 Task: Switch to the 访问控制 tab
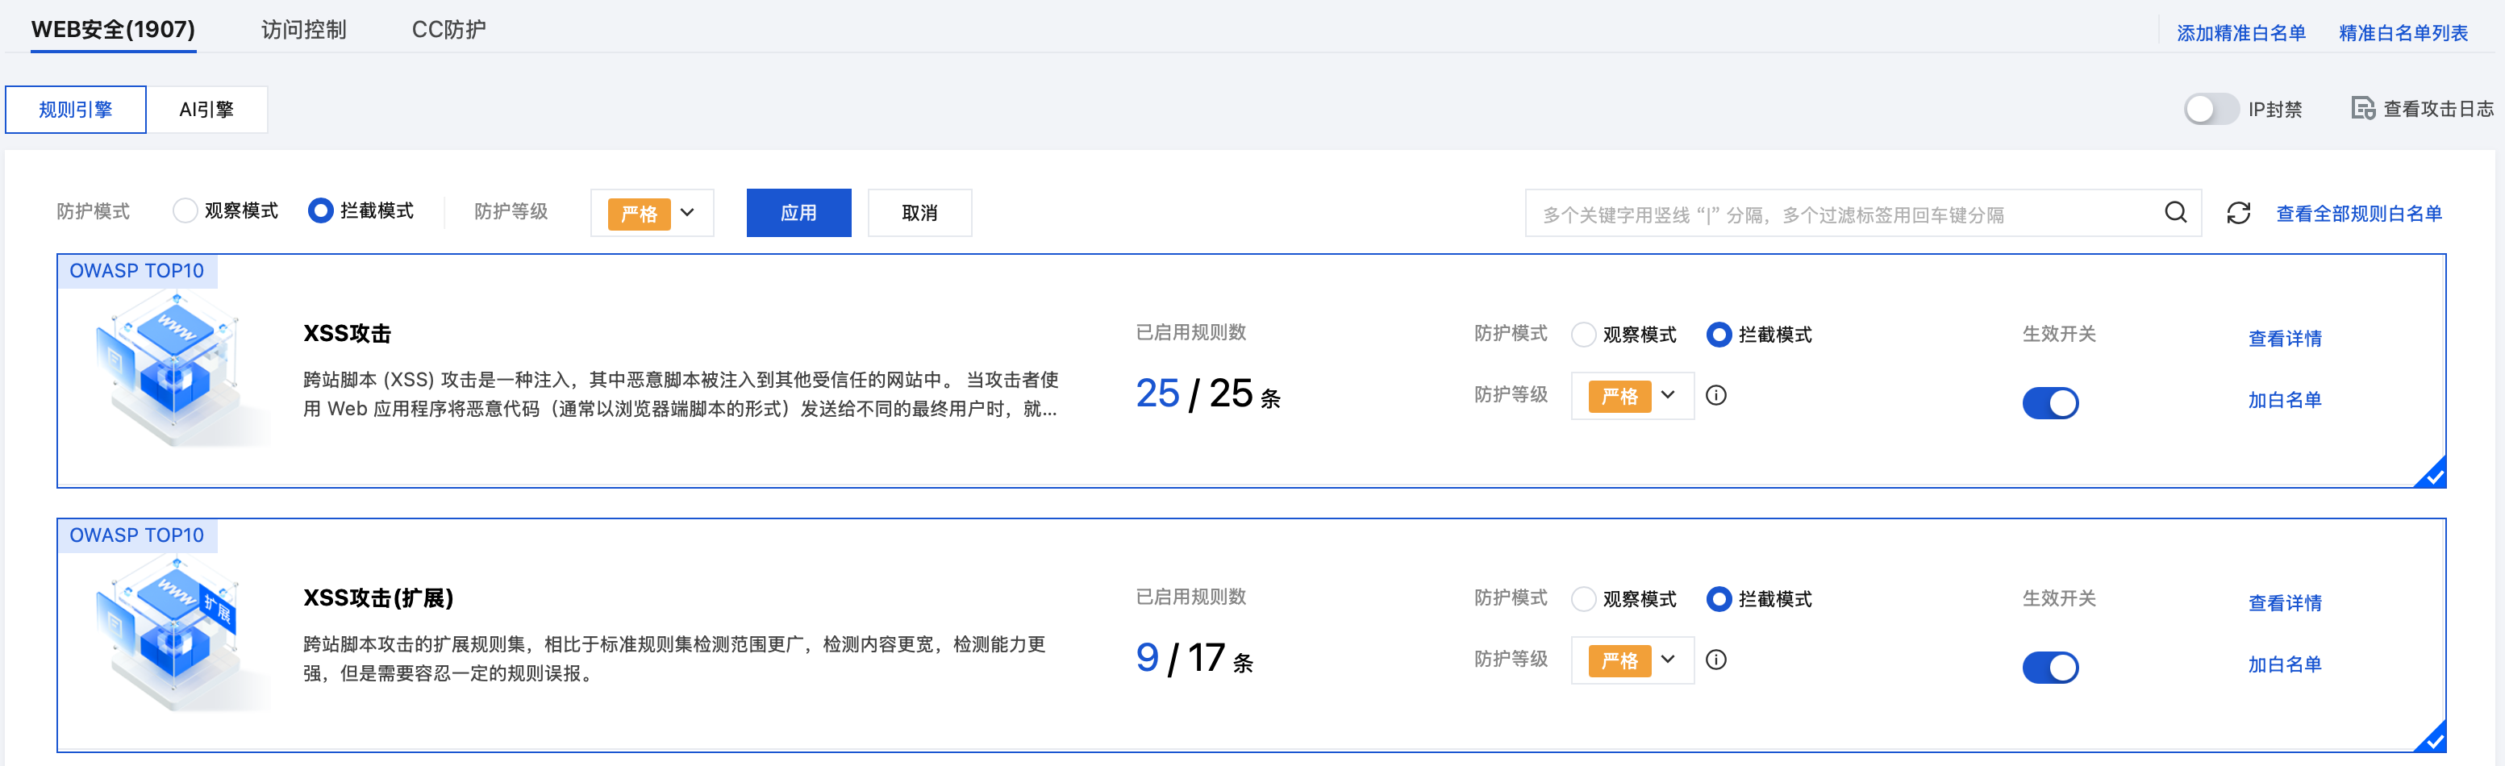303,29
